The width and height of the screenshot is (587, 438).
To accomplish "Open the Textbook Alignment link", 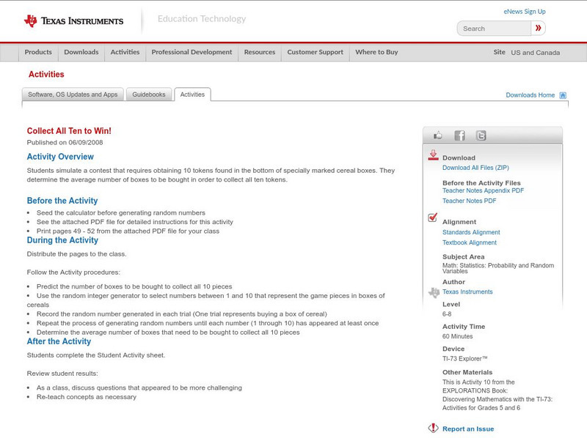I will 470,243.
